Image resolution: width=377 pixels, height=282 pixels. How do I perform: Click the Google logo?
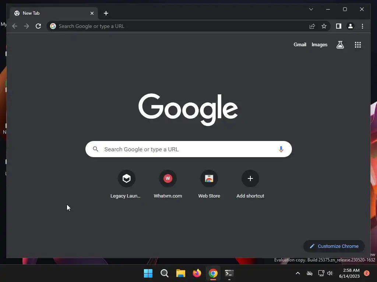coord(188,109)
